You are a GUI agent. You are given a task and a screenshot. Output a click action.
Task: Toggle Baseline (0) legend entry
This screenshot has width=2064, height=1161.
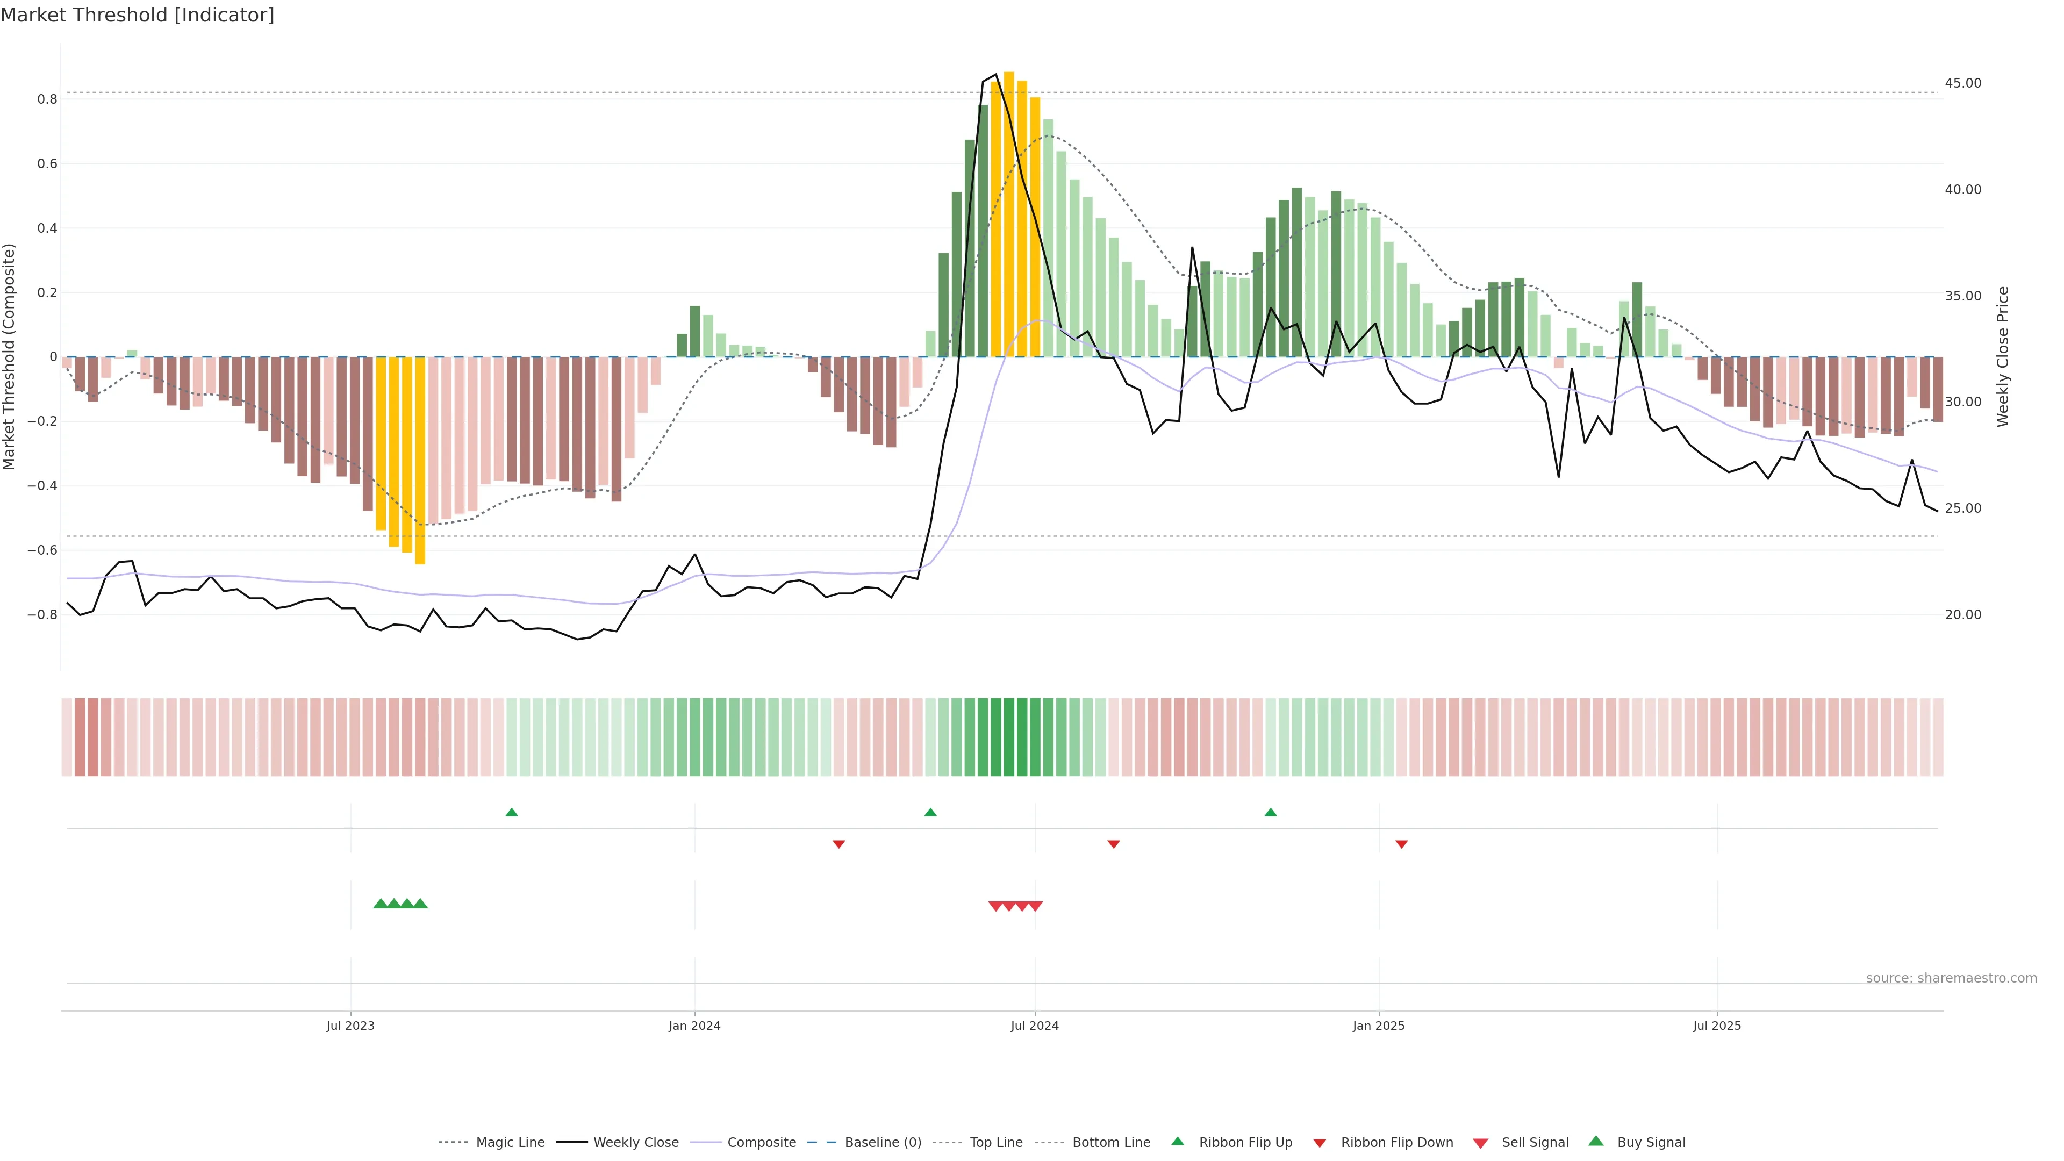click(x=883, y=1143)
